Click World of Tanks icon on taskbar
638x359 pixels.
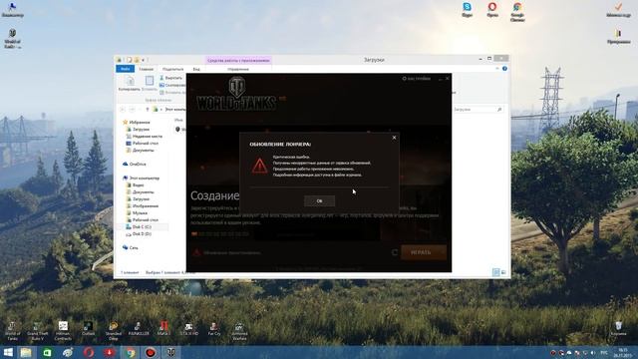click(170, 352)
